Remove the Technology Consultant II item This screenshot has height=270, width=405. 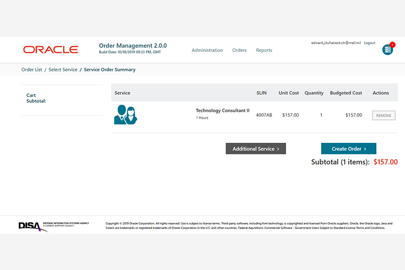coord(384,115)
